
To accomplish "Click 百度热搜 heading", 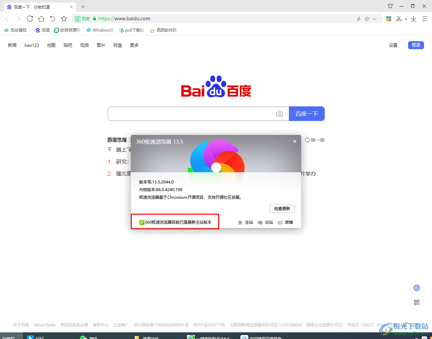I will 117,140.
